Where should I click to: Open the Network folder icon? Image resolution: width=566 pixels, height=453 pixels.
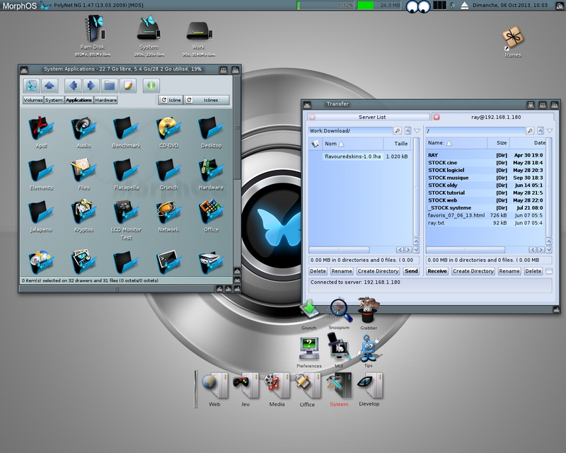pyautogui.click(x=168, y=213)
